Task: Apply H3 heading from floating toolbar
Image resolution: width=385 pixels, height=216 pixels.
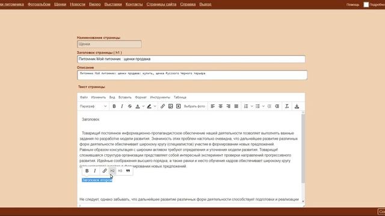Action: [x=120, y=170]
